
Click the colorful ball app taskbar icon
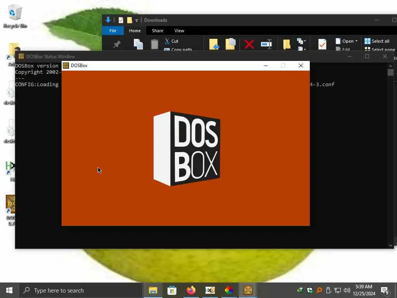coord(229,290)
